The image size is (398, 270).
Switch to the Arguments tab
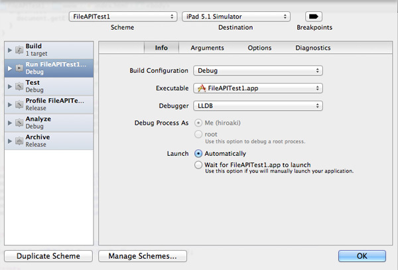click(x=208, y=48)
